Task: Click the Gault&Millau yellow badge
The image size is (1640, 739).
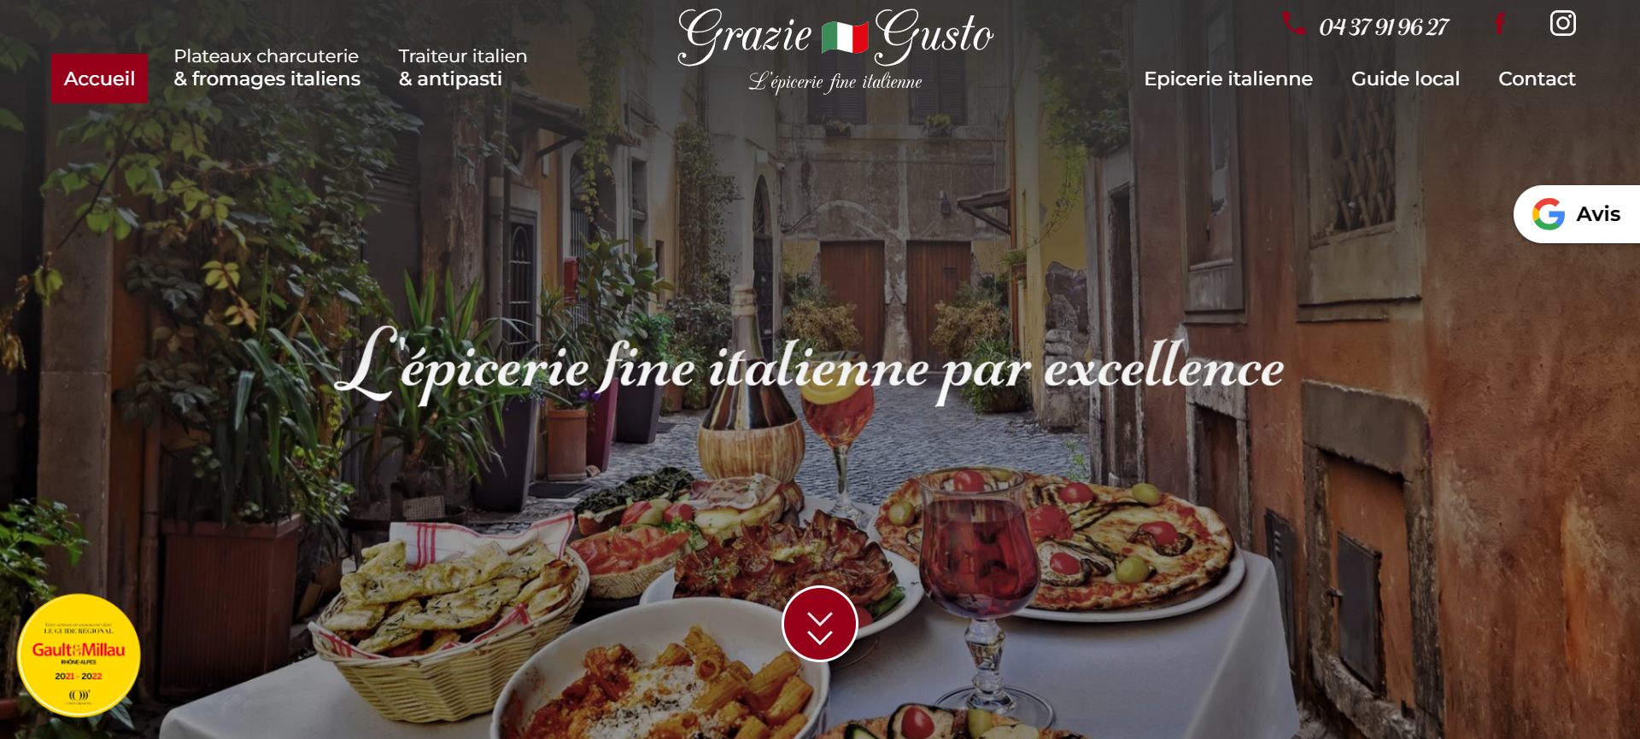Action: tap(79, 655)
